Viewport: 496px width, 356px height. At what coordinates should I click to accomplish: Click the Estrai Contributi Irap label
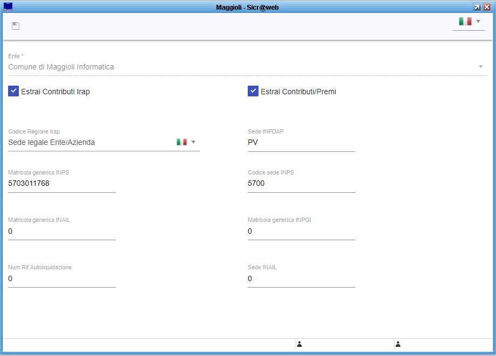coord(55,92)
